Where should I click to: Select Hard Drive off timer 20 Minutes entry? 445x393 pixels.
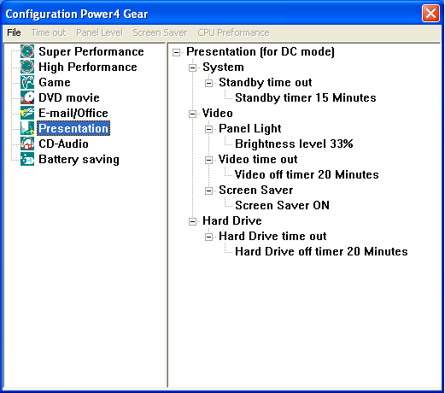pyautogui.click(x=321, y=251)
